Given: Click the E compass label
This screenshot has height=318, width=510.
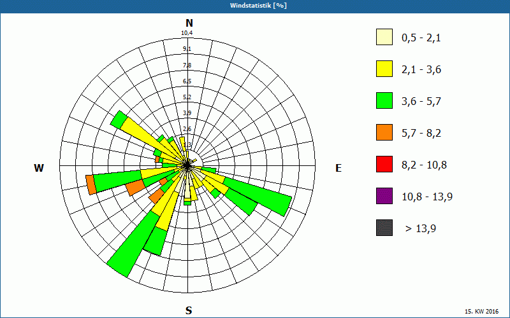Looking at the screenshot, I should (x=339, y=168).
